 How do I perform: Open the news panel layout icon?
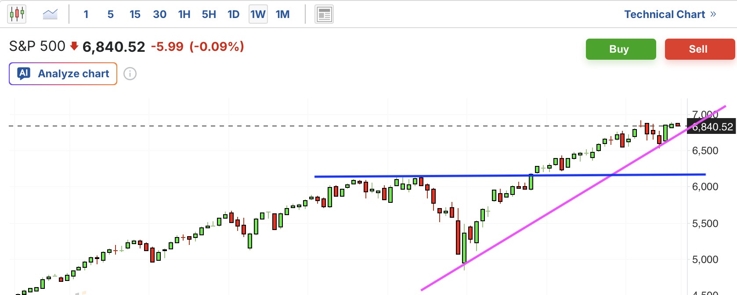(324, 14)
